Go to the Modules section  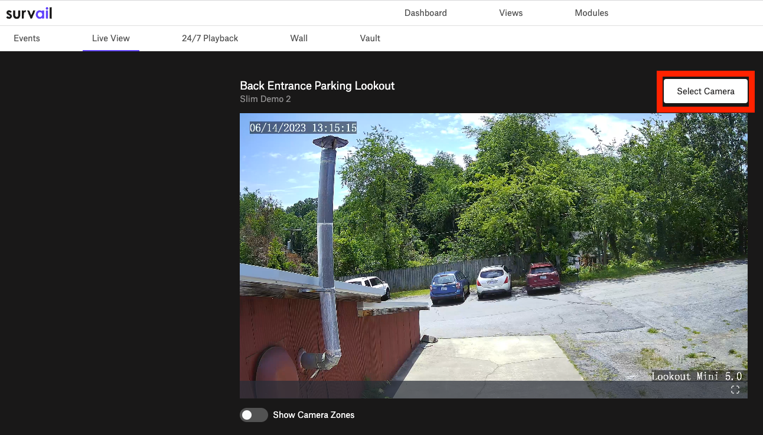[591, 13]
